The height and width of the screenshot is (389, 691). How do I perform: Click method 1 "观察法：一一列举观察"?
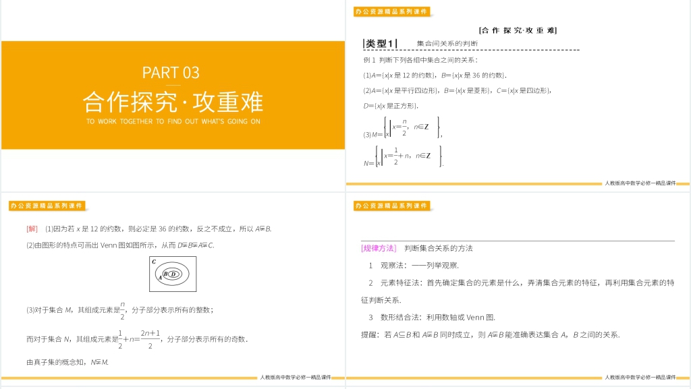tap(414, 266)
